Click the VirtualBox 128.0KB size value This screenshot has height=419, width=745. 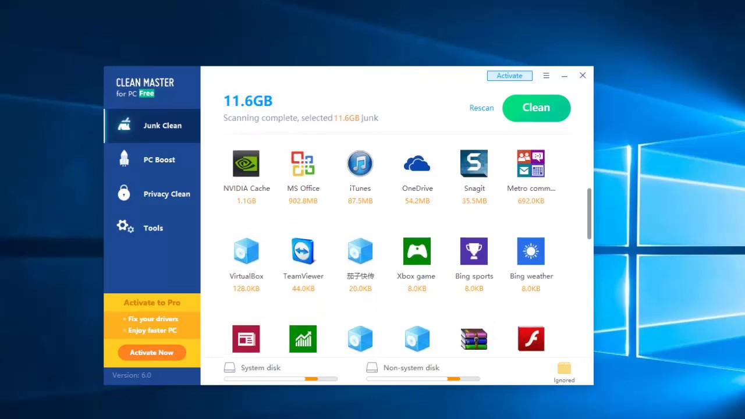pos(246,289)
